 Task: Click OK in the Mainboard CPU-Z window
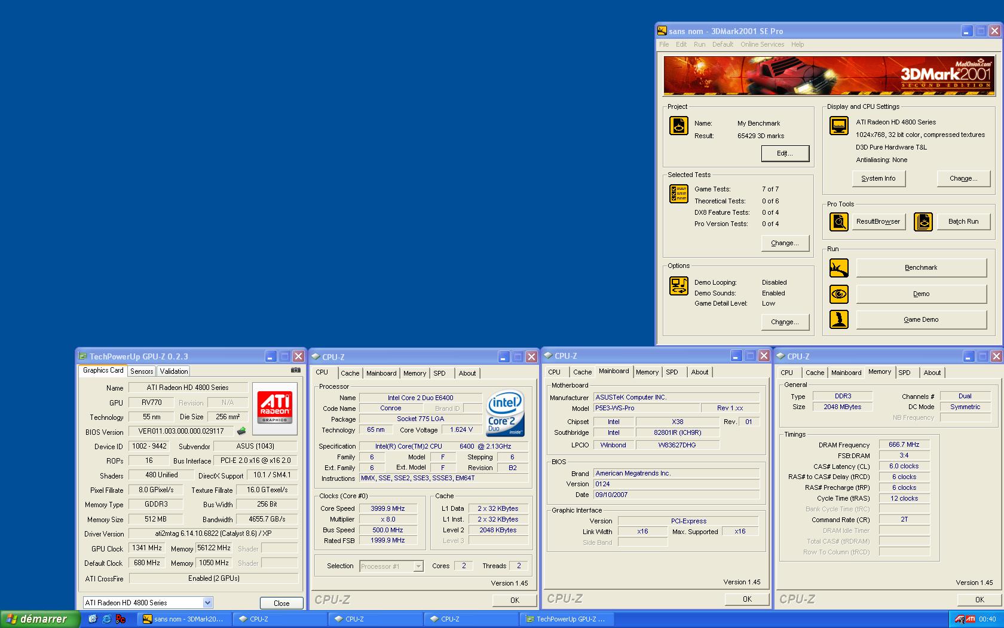click(x=747, y=599)
